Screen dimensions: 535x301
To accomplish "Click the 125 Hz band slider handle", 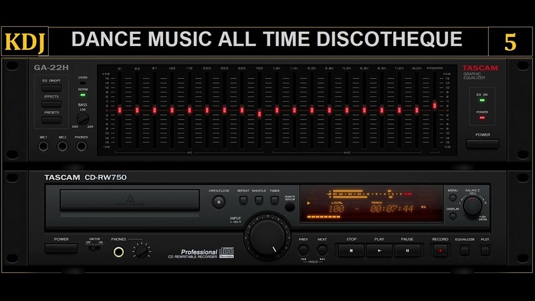I will [x=172, y=110].
